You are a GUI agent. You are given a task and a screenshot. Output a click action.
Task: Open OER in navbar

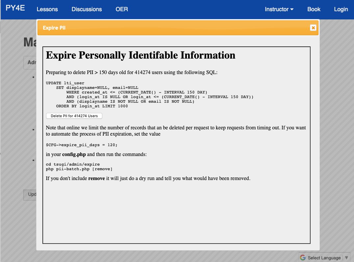coord(122,9)
